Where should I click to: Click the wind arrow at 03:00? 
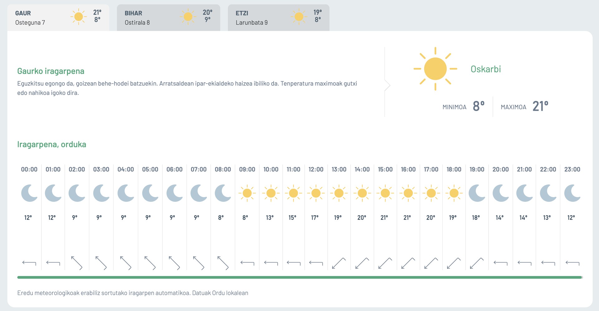point(101,263)
